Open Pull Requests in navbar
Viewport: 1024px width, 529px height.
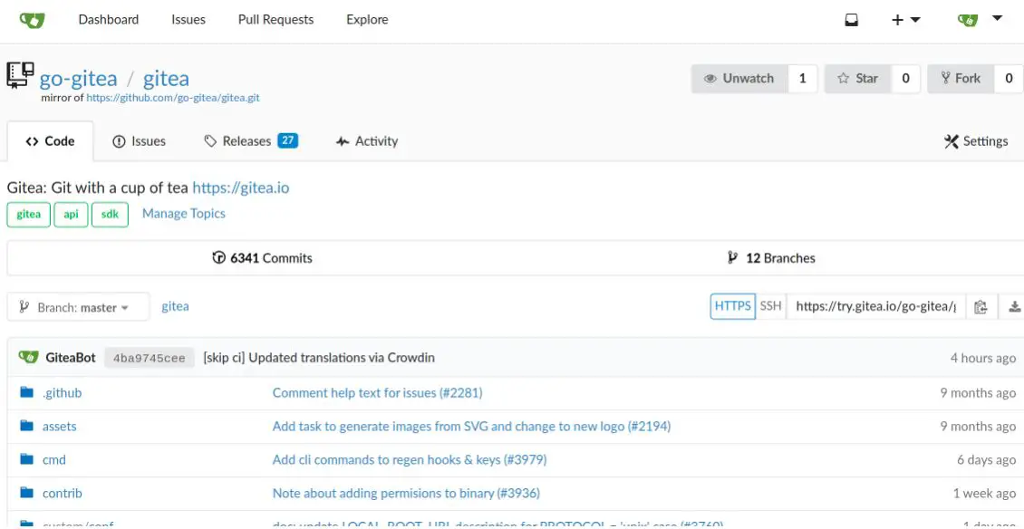pos(275,20)
